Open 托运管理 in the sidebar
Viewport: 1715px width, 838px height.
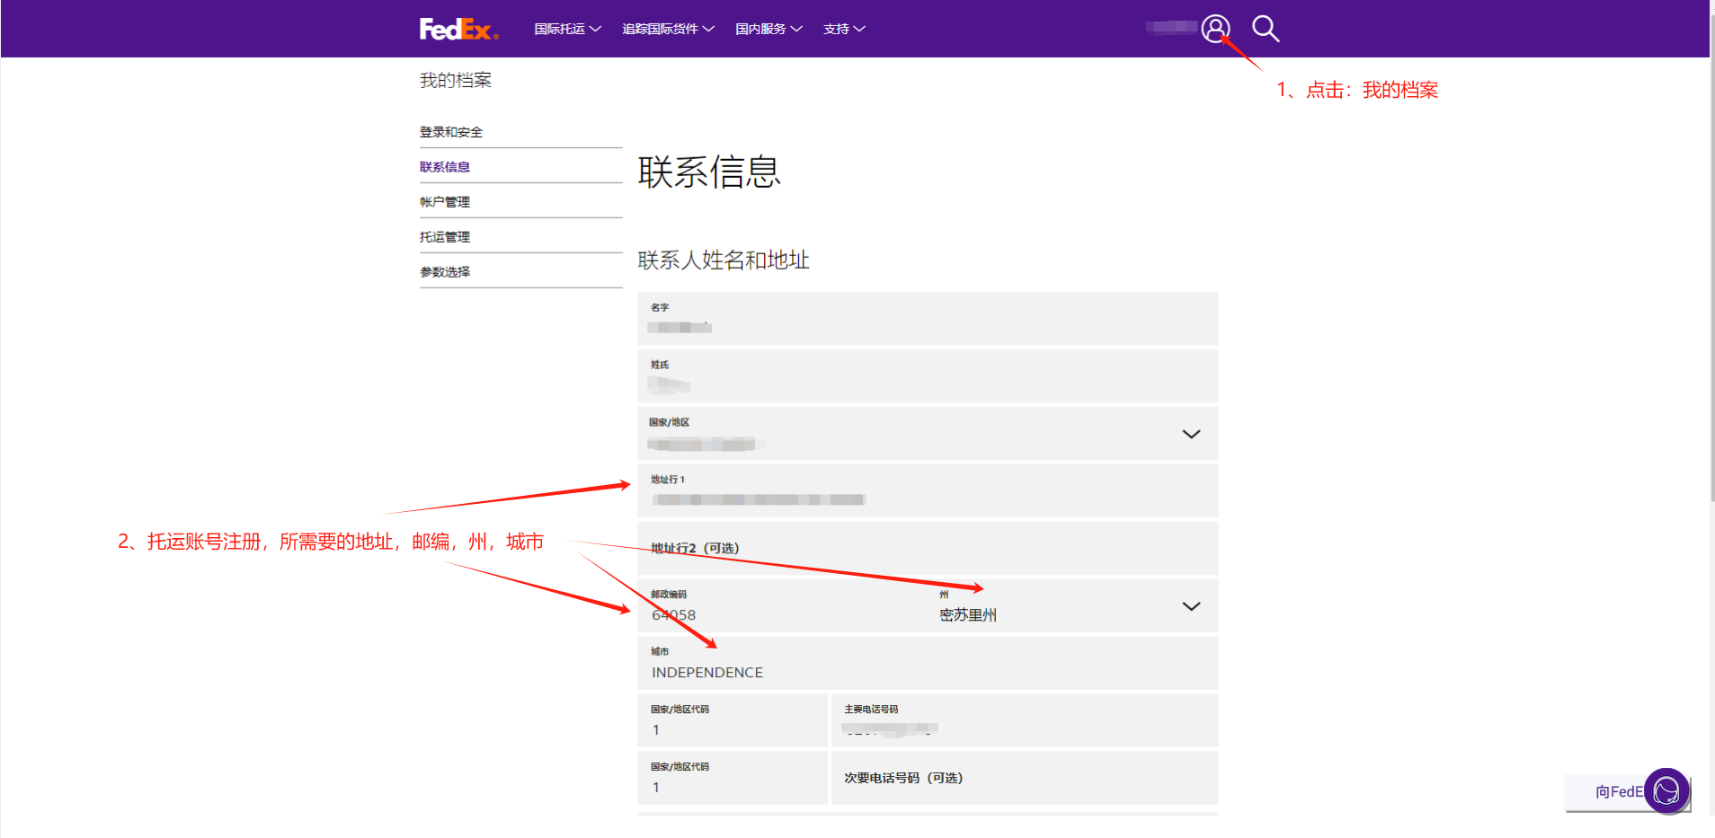pos(445,237)
